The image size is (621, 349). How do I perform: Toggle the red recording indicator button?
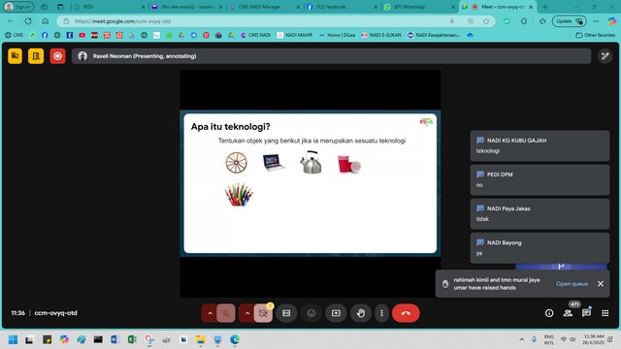[x=57, y=56]
